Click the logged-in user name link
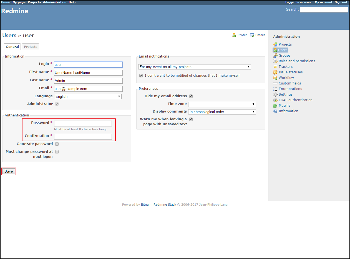 [308, 2]
